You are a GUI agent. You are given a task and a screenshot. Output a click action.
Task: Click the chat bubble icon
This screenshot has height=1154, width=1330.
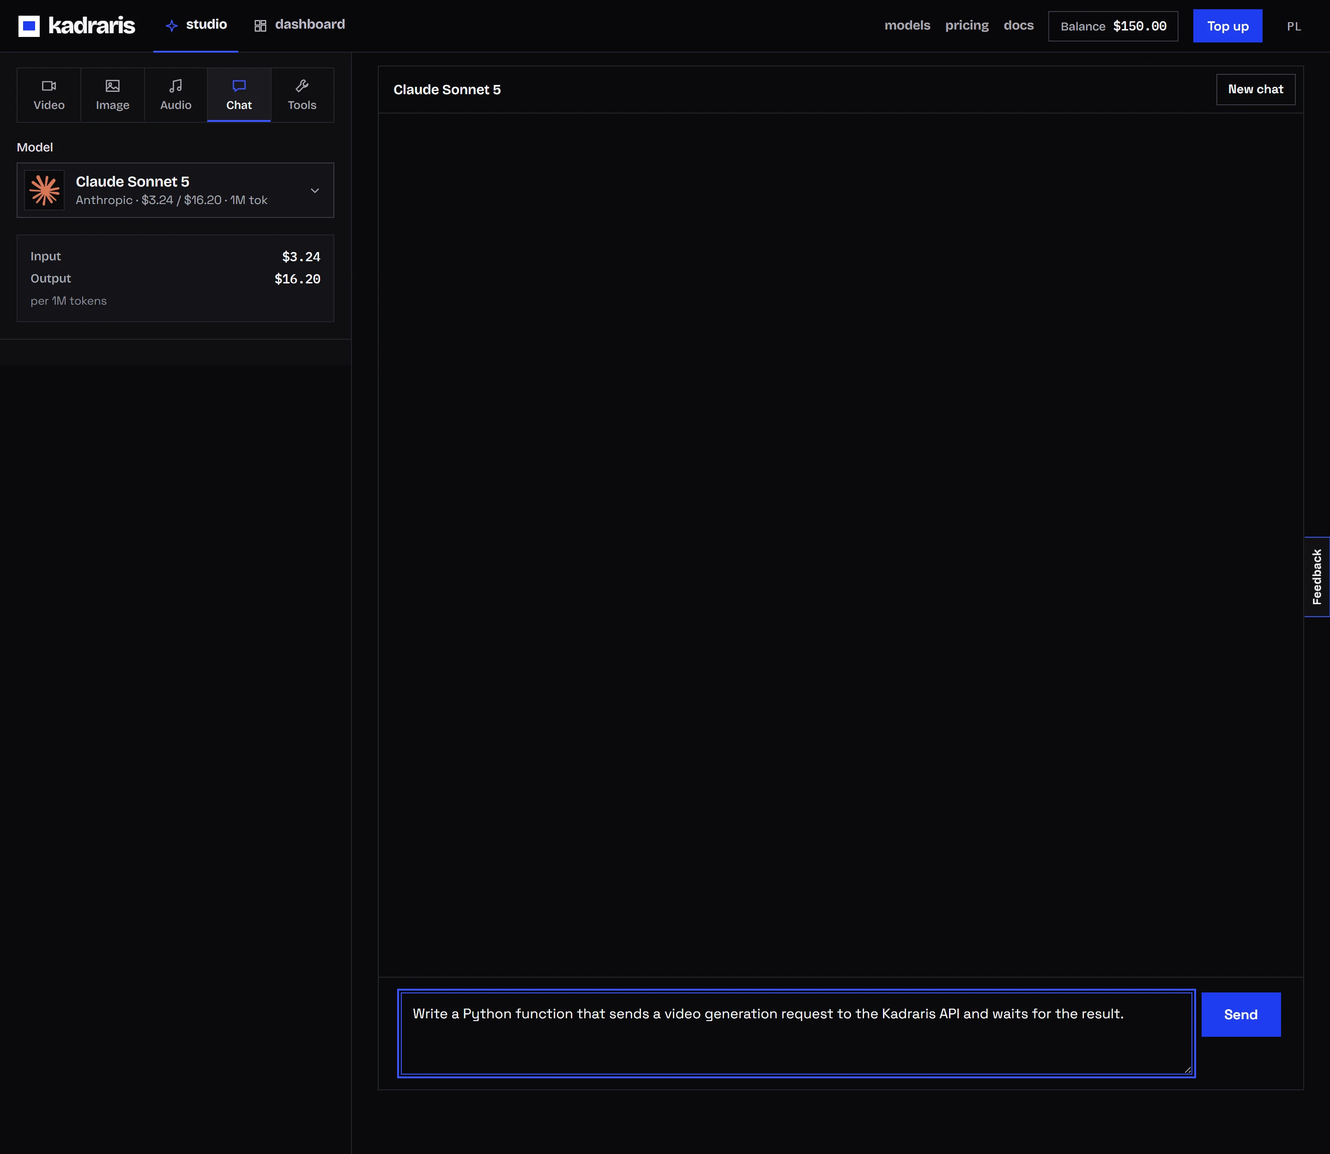coord(239,86)
